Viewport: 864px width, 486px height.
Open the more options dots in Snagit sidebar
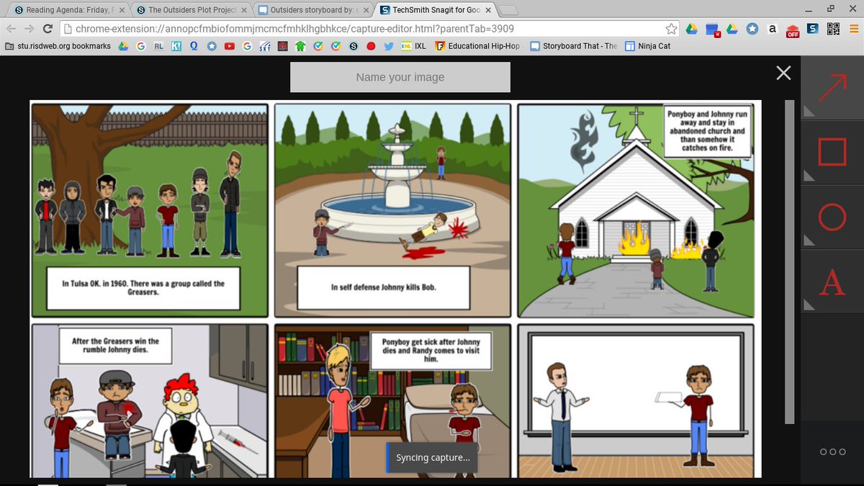[832, 451]
